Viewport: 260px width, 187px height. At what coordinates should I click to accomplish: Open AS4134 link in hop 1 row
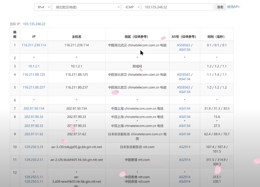184,50
